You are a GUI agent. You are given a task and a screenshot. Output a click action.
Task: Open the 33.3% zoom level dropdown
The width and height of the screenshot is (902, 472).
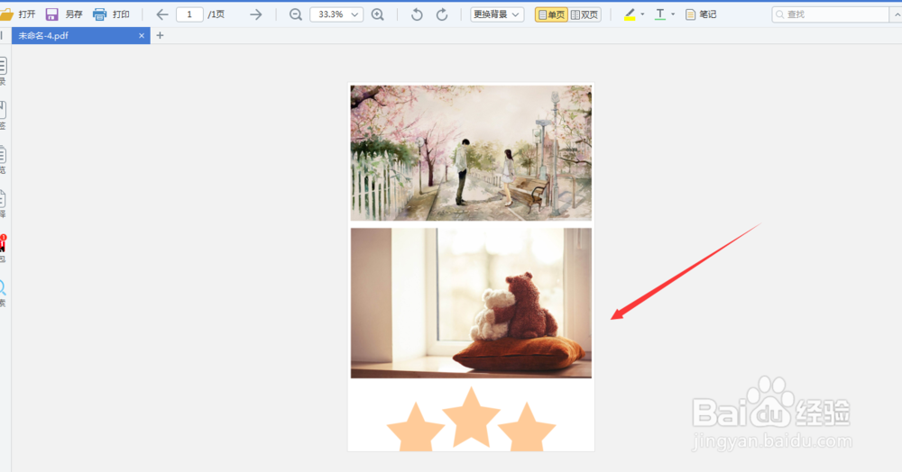[x=336, y=14]
